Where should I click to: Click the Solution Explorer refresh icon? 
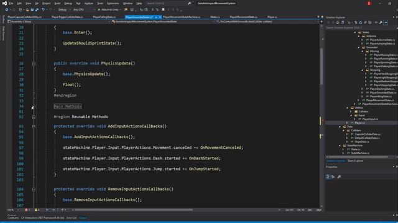[361, 22]
